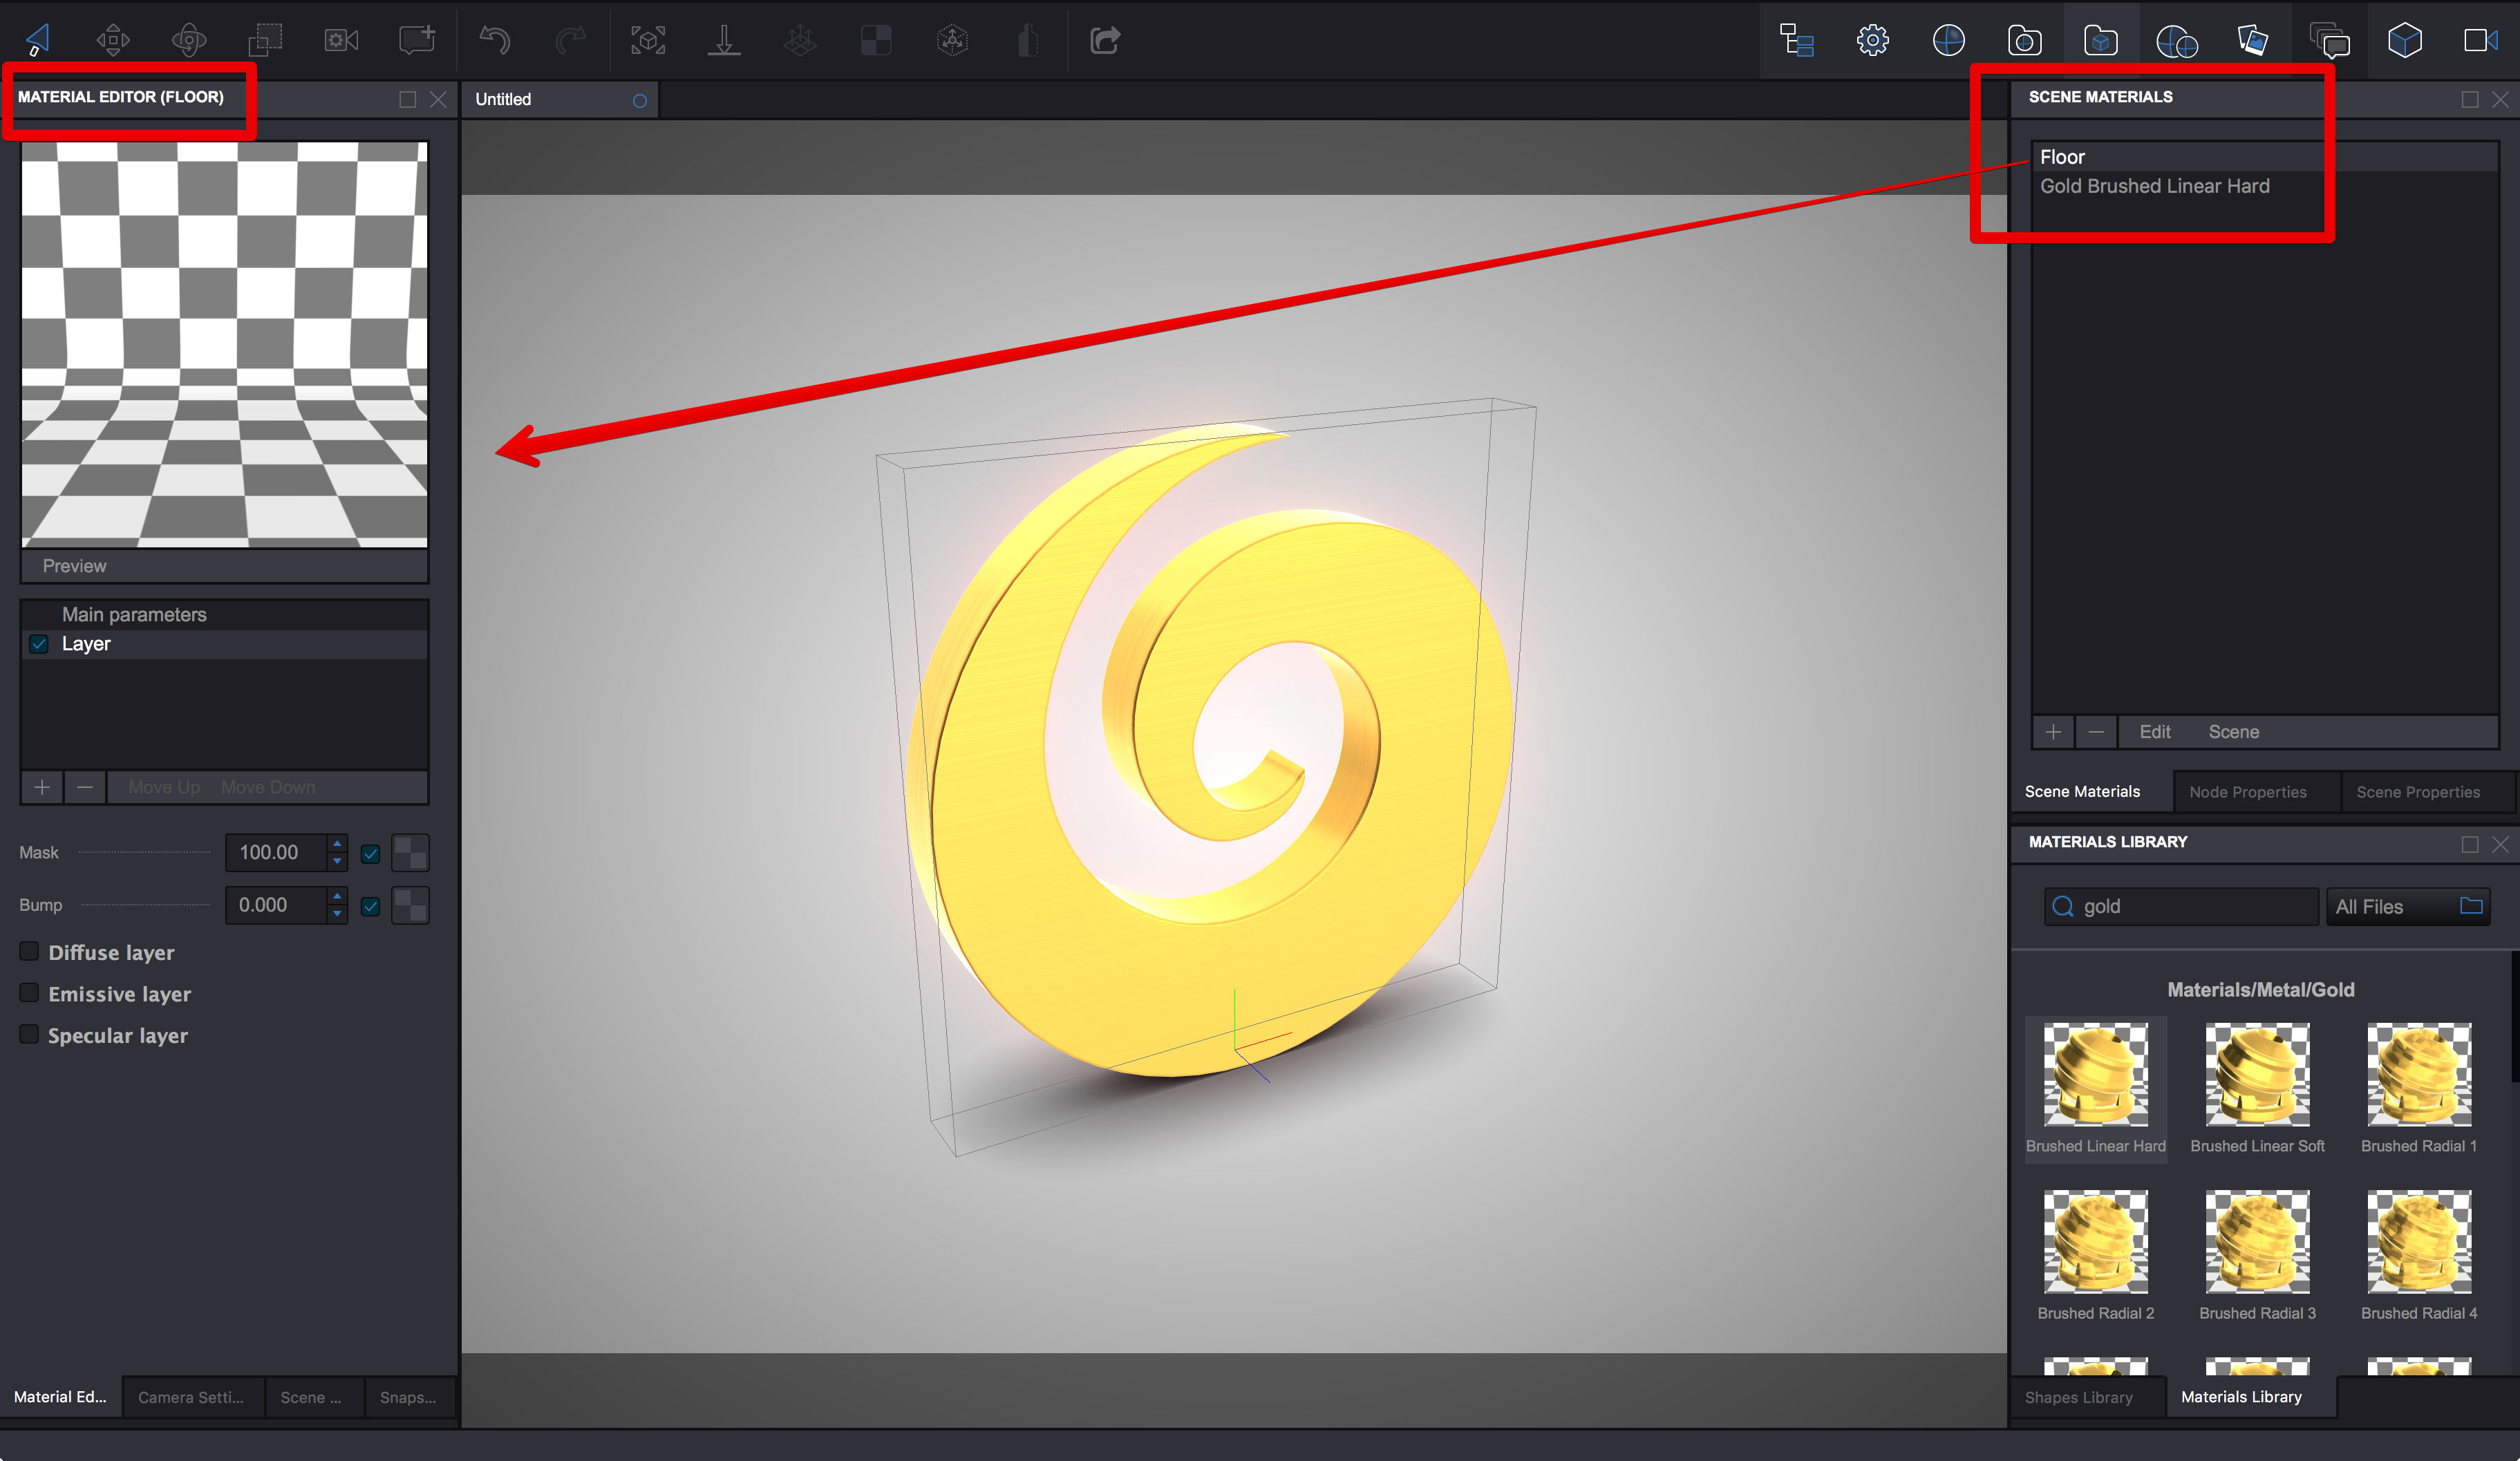
Task: Click the Edit button under Scene Materials
Action: [x=2154, y=731]
